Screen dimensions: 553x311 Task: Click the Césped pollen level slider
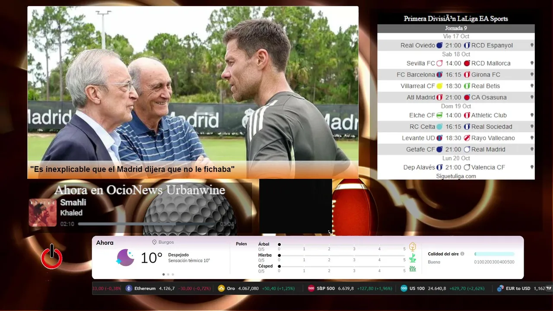click(x=342, y=266)
